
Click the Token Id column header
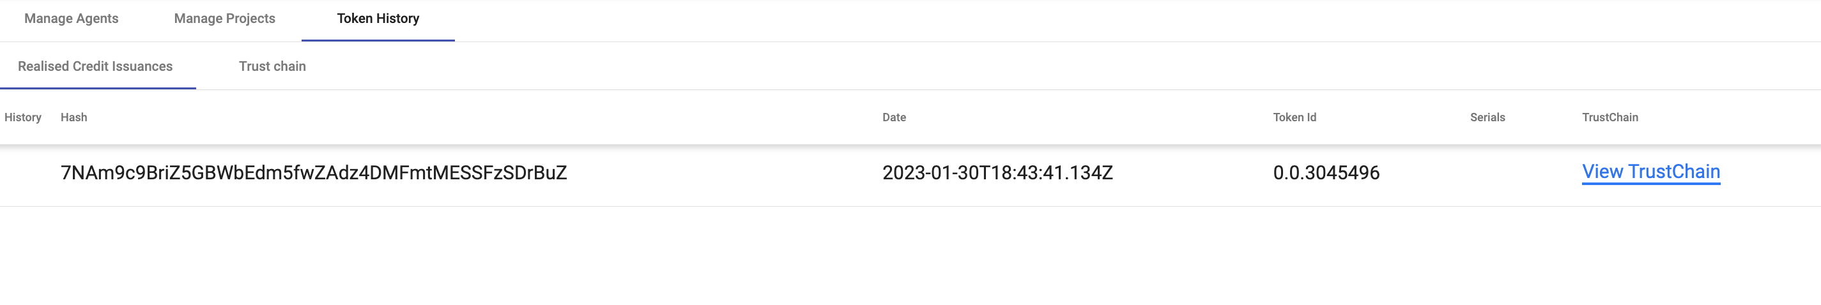pyautogui.click(x=1294, y=117)
